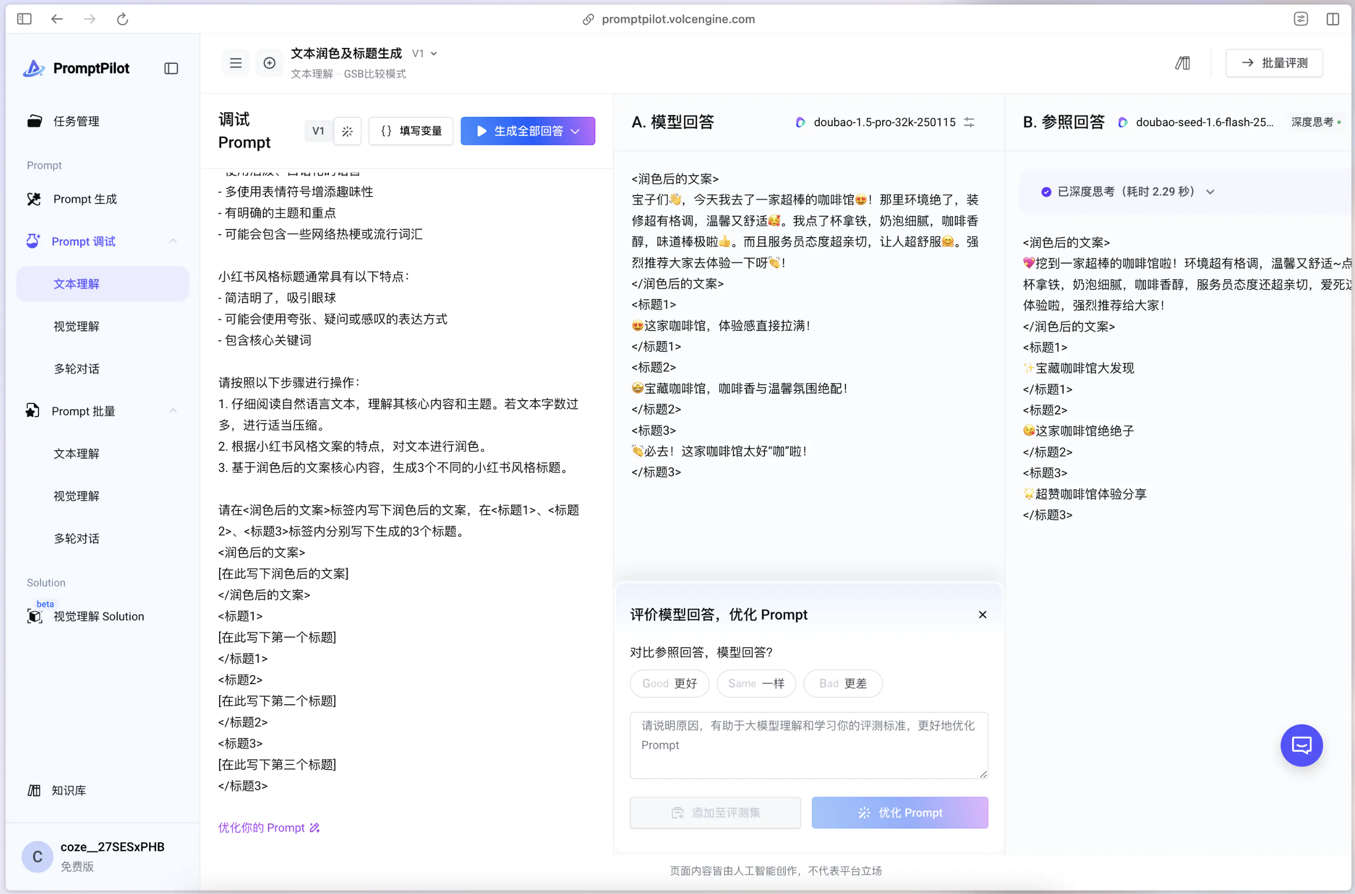
Task: Click the sparkle optimize icon next to V1
Action: [346, 131]
